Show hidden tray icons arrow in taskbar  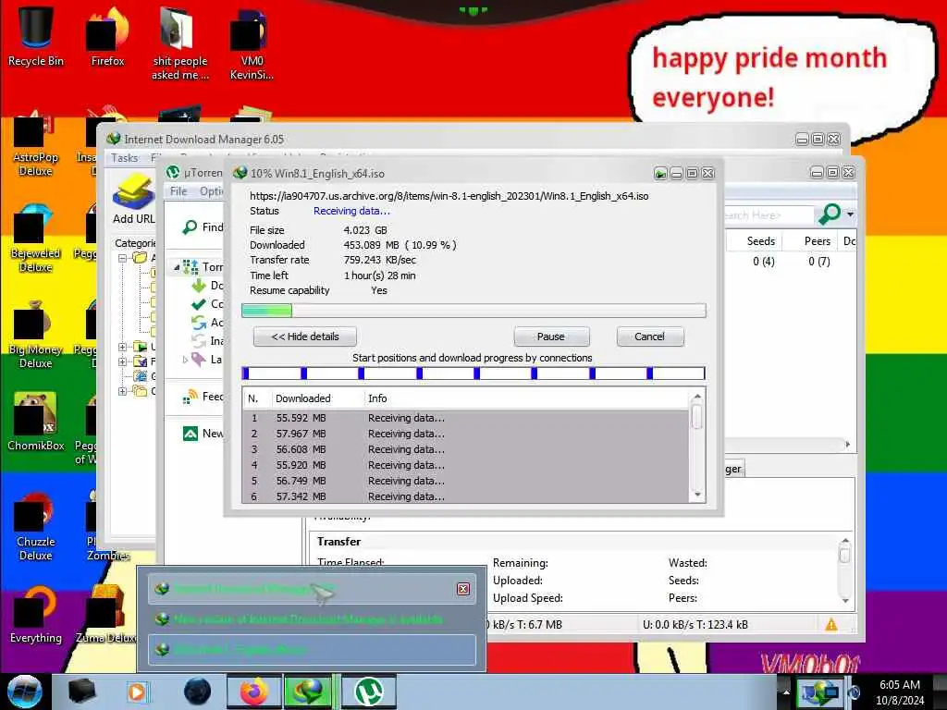pos(786,692)
